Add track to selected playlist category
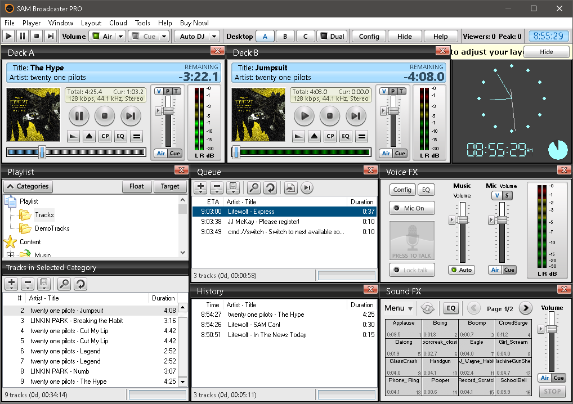Screen dimensions: 573x404 click(x=11, y=284)
